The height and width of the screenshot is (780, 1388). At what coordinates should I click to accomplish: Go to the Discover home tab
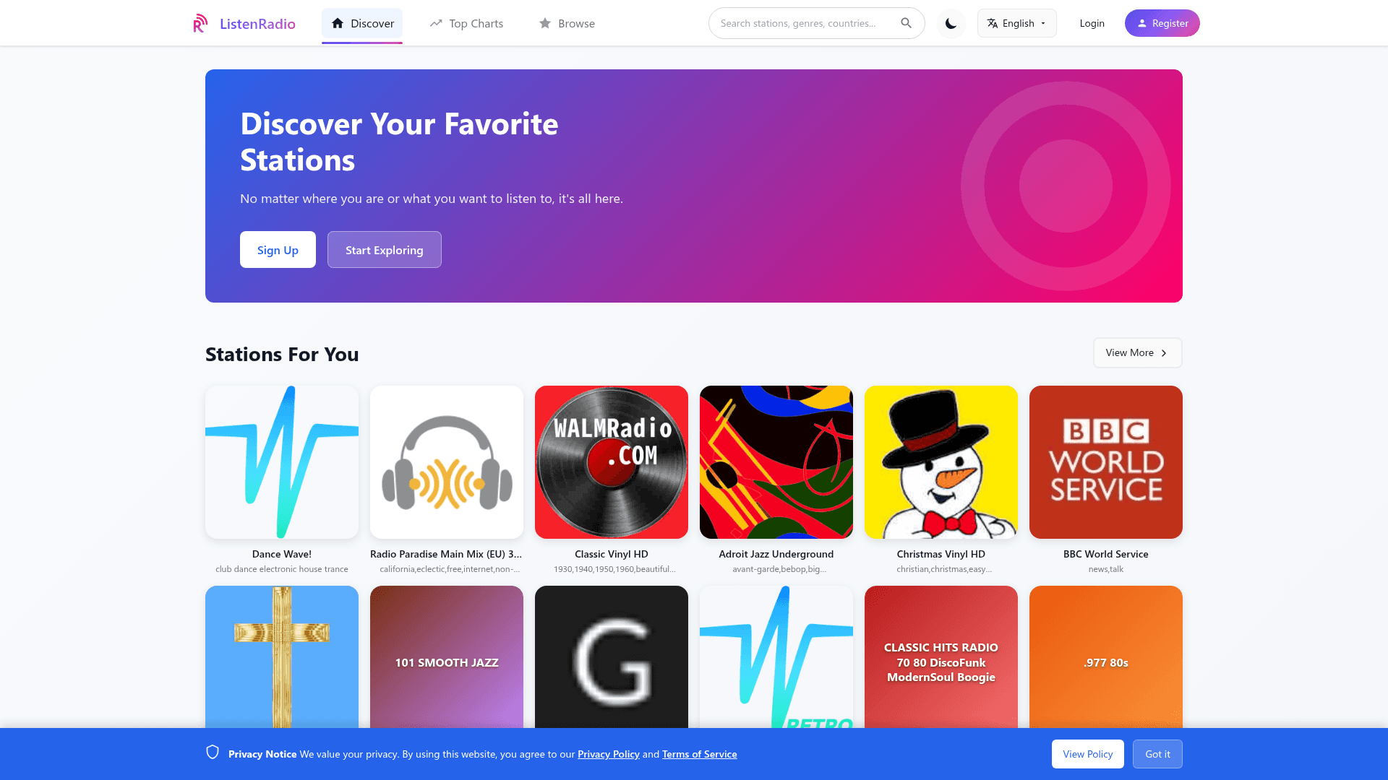362,23
